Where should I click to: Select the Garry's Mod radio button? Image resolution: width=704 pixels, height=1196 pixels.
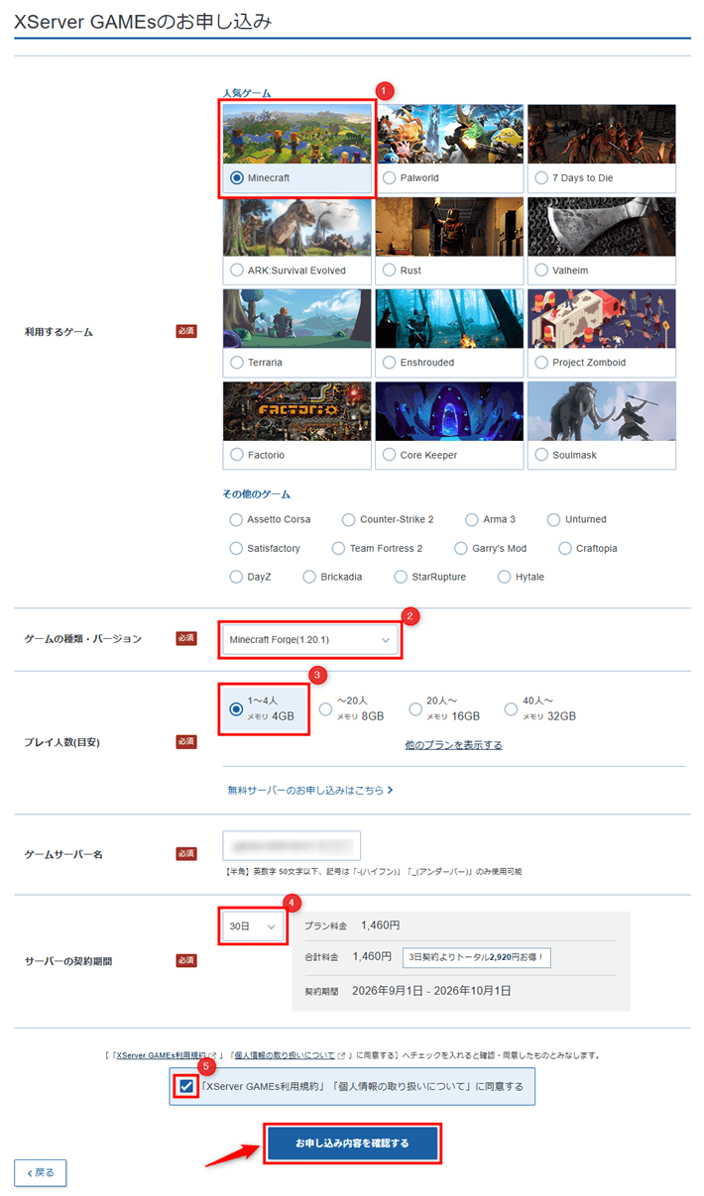pos(461,548)
